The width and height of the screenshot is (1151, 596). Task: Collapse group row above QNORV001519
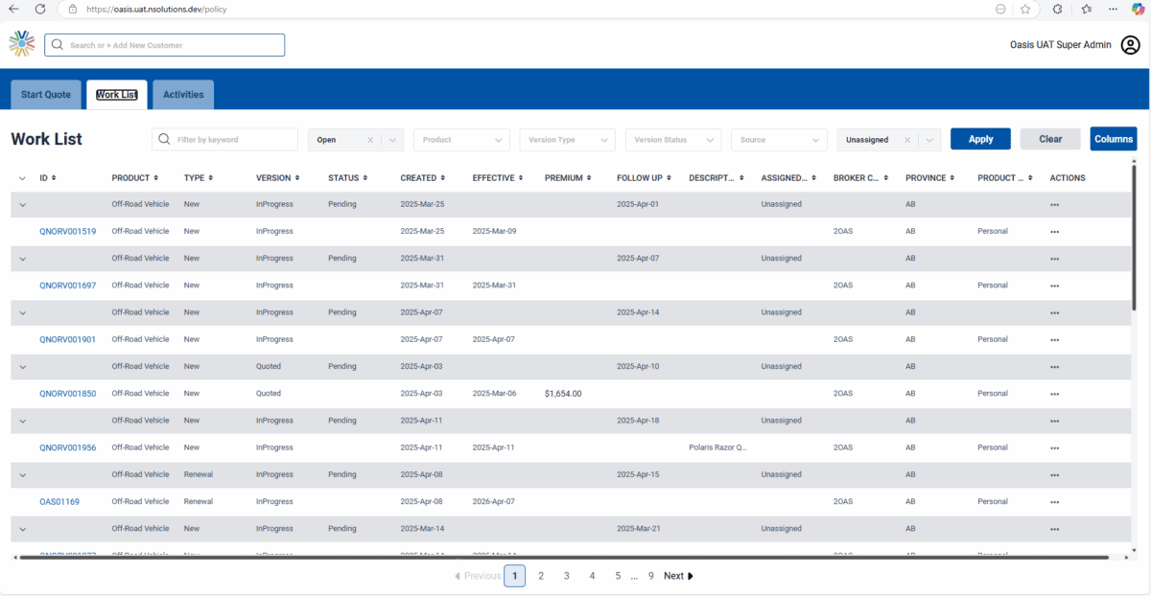(22, 204)
